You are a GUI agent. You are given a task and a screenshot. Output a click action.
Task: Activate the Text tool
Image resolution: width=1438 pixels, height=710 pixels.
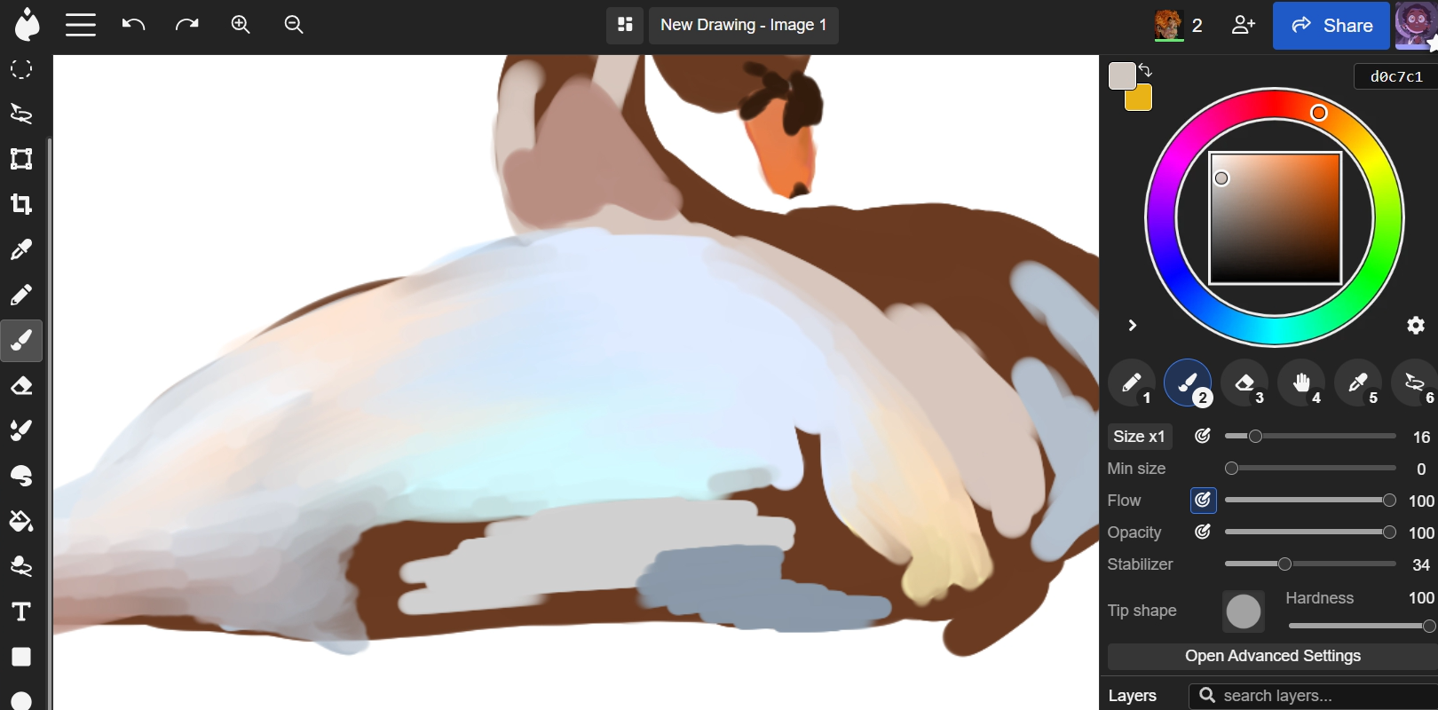click(21, 611)
